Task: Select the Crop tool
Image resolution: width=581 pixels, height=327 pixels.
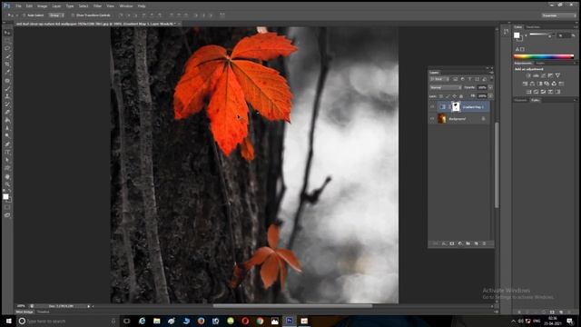Action: (x=7, y=64)
